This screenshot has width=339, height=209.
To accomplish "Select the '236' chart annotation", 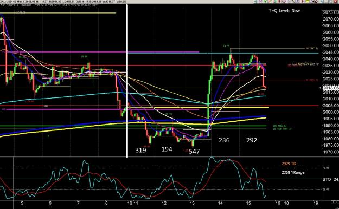I will click(x=224, y=140).
